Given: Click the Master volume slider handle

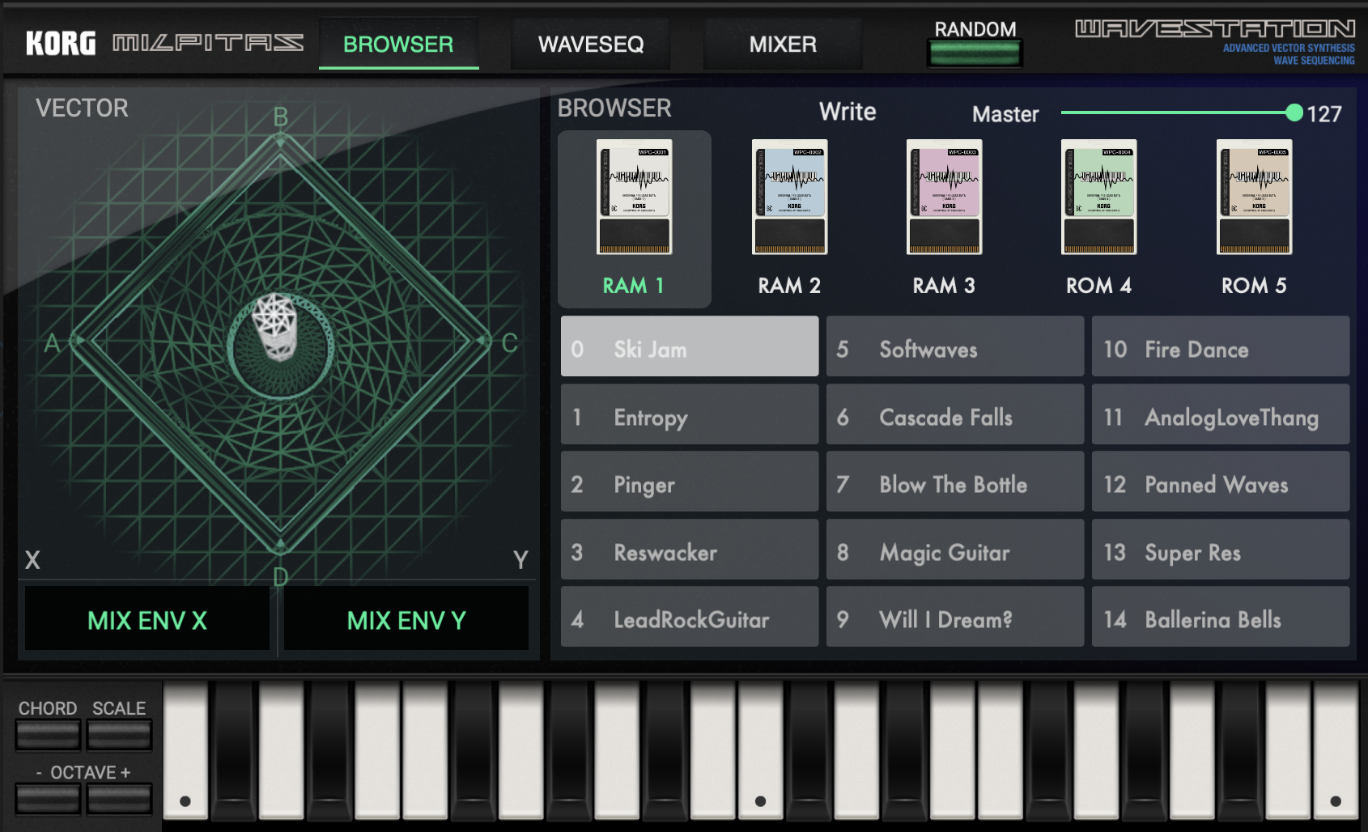Looking at the screenshot, I should (x=1294, y=112).
